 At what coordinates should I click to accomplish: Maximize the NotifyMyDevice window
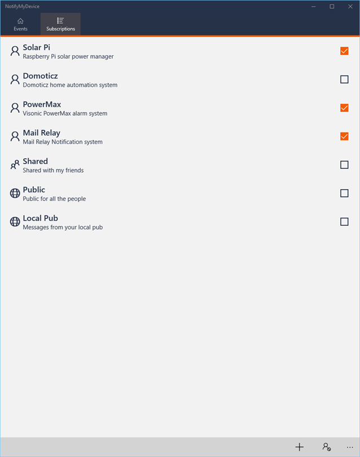332,6
